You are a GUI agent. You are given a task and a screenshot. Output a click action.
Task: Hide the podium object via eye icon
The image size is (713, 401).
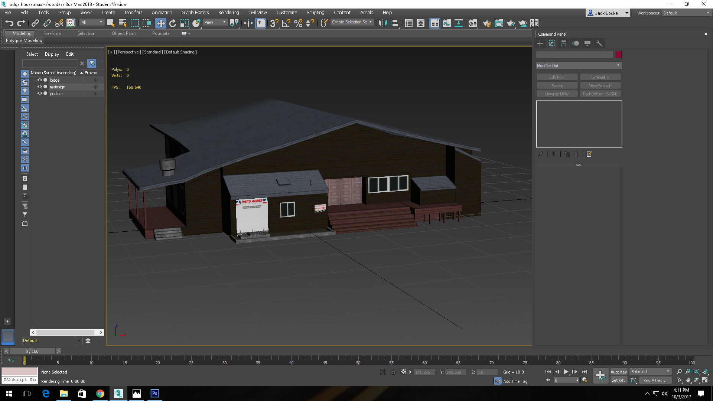tap(39, 93)
